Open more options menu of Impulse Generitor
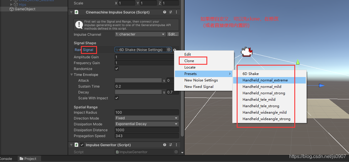This screenshot has height=162, width=349. pyautogui.click(x=176, y=145)
